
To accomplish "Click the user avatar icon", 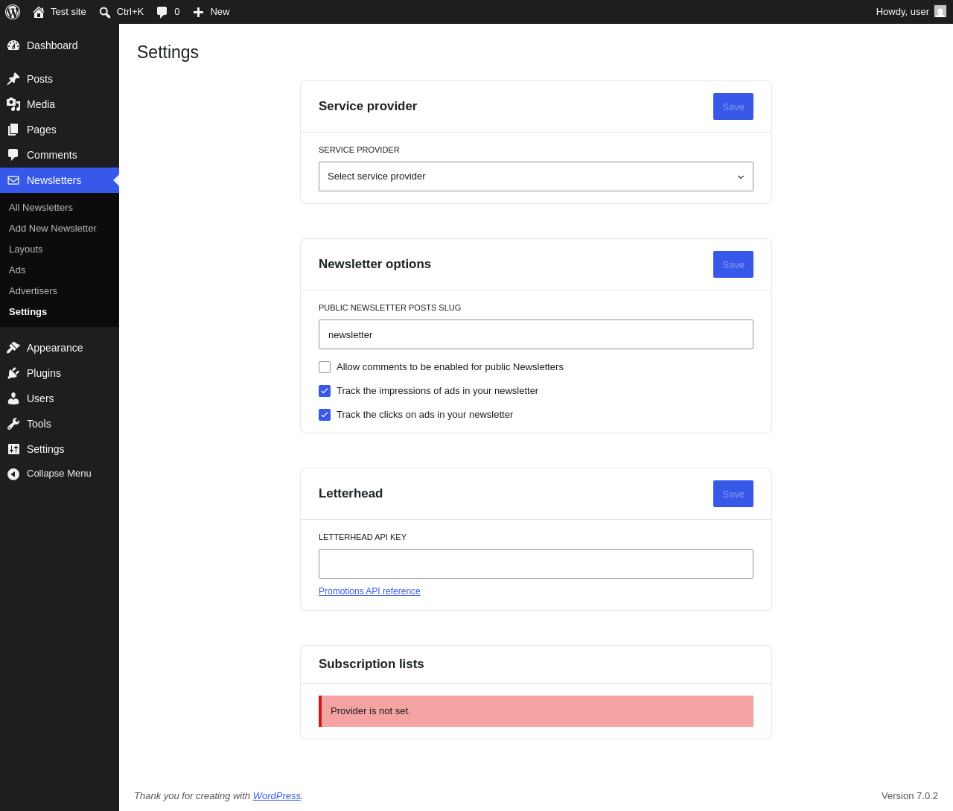I will [940, 12].
